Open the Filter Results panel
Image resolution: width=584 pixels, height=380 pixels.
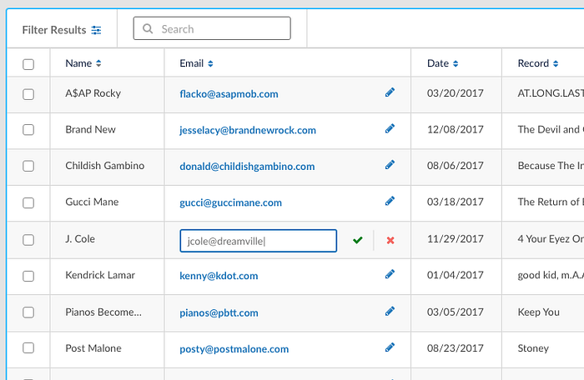[x=62, y=30]
